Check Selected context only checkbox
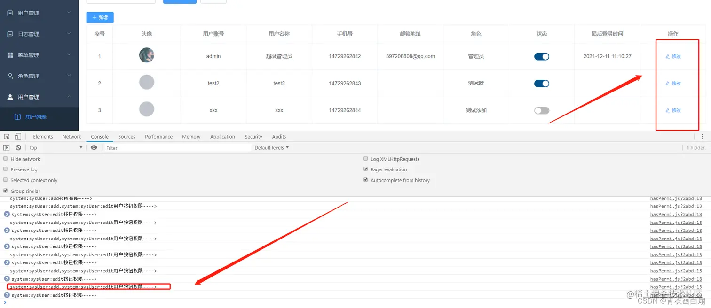 pyautogui.click(x=6, y=180)
